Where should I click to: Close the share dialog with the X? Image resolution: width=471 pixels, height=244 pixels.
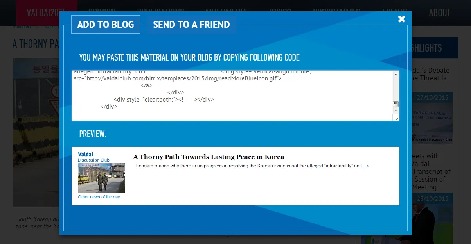click(x=402, y=19)
